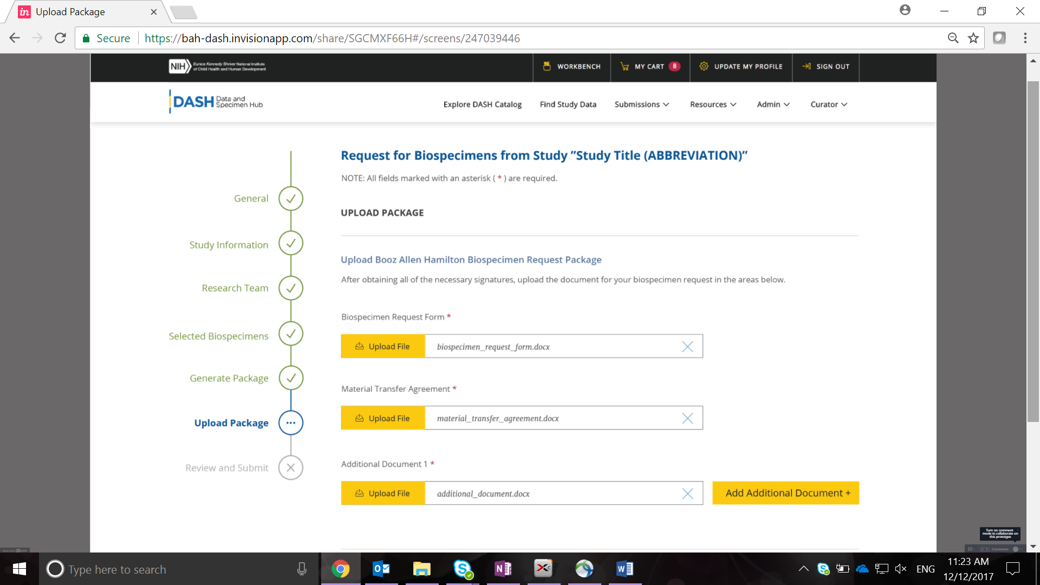Remove the biospecimen_request_form.docx file
This screenshot has height=585, width=1040.
(x=687, y=347)
